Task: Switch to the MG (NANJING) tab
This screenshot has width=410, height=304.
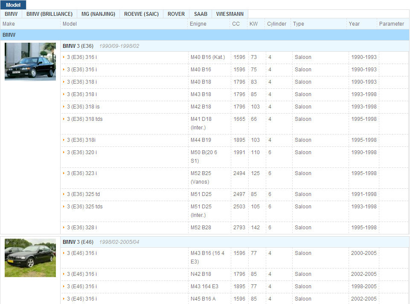Action: [98, 14]
